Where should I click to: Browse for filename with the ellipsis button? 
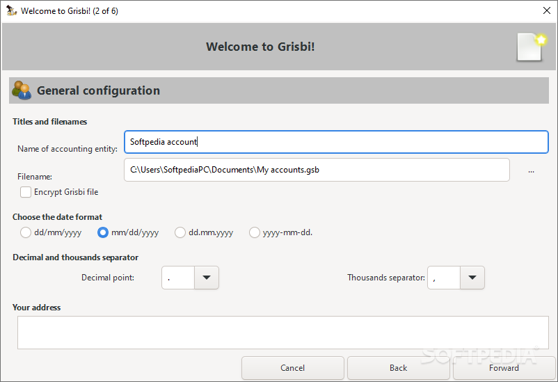(531, 171)
